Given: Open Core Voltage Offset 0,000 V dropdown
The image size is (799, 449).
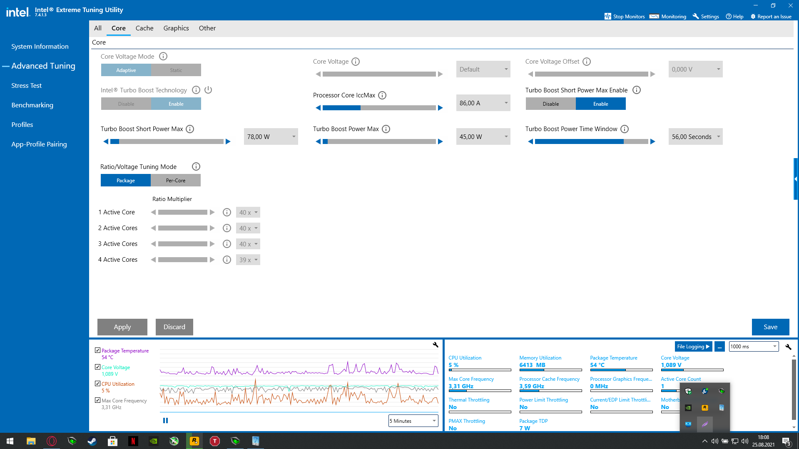Looking at the screenshot, I should point(696,69).
